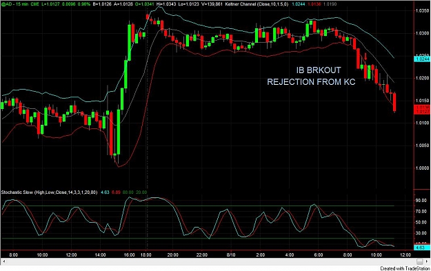
Task: Click the 'A=1.0128' ask readout
Action: point(123,4)
